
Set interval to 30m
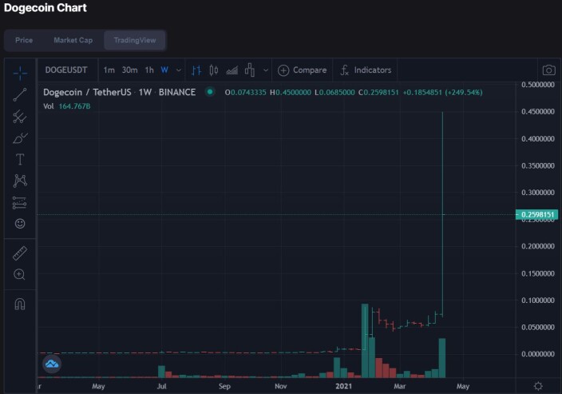click(x=130, y=70)
